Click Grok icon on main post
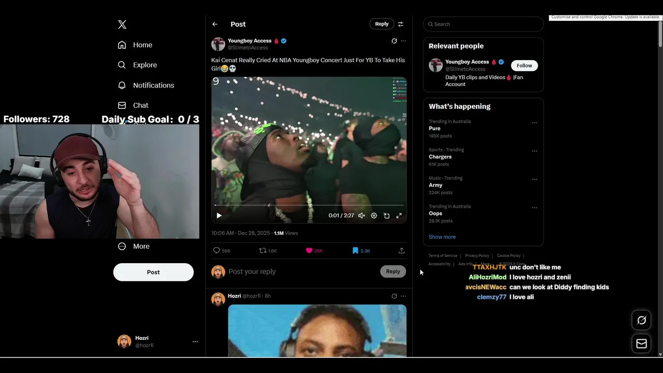663x373 pixels. click(394, 41)
